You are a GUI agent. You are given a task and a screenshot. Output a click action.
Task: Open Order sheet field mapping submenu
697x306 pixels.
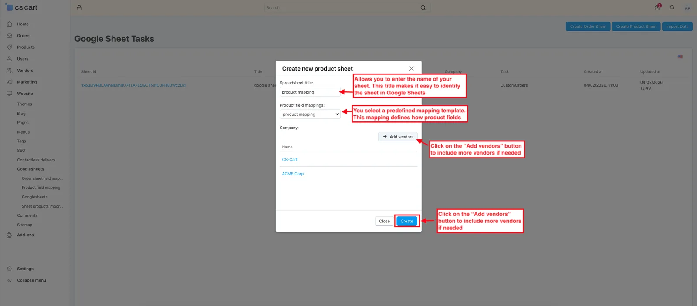(x=42, y=178)
